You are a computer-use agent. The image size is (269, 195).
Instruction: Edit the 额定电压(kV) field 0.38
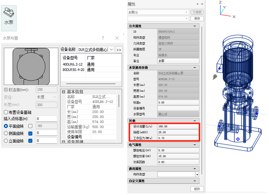(x=178, y=151)
